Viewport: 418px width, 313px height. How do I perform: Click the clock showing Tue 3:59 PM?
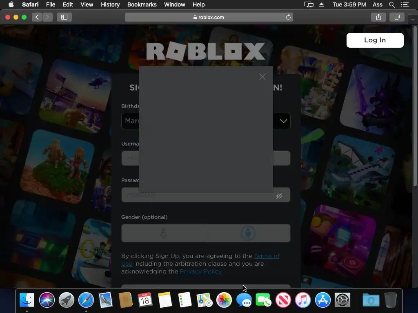pyautogui.click(x=349, y=4)
